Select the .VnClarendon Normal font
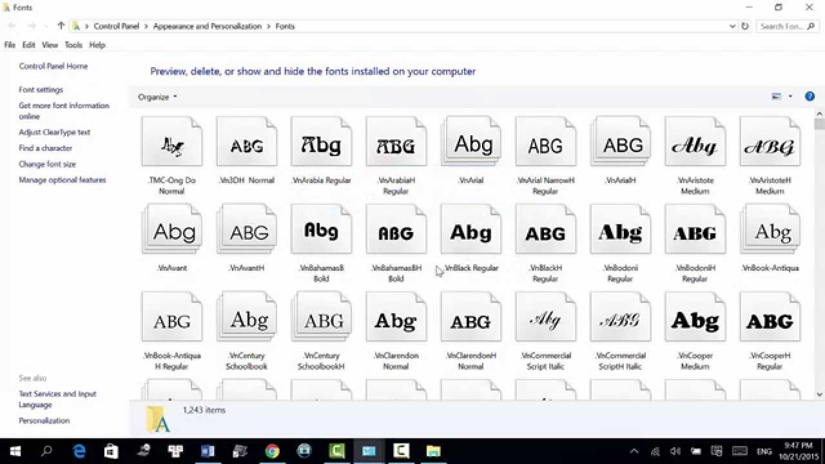Viewport: 825px width, 464px height. click(x=396, y=331)
